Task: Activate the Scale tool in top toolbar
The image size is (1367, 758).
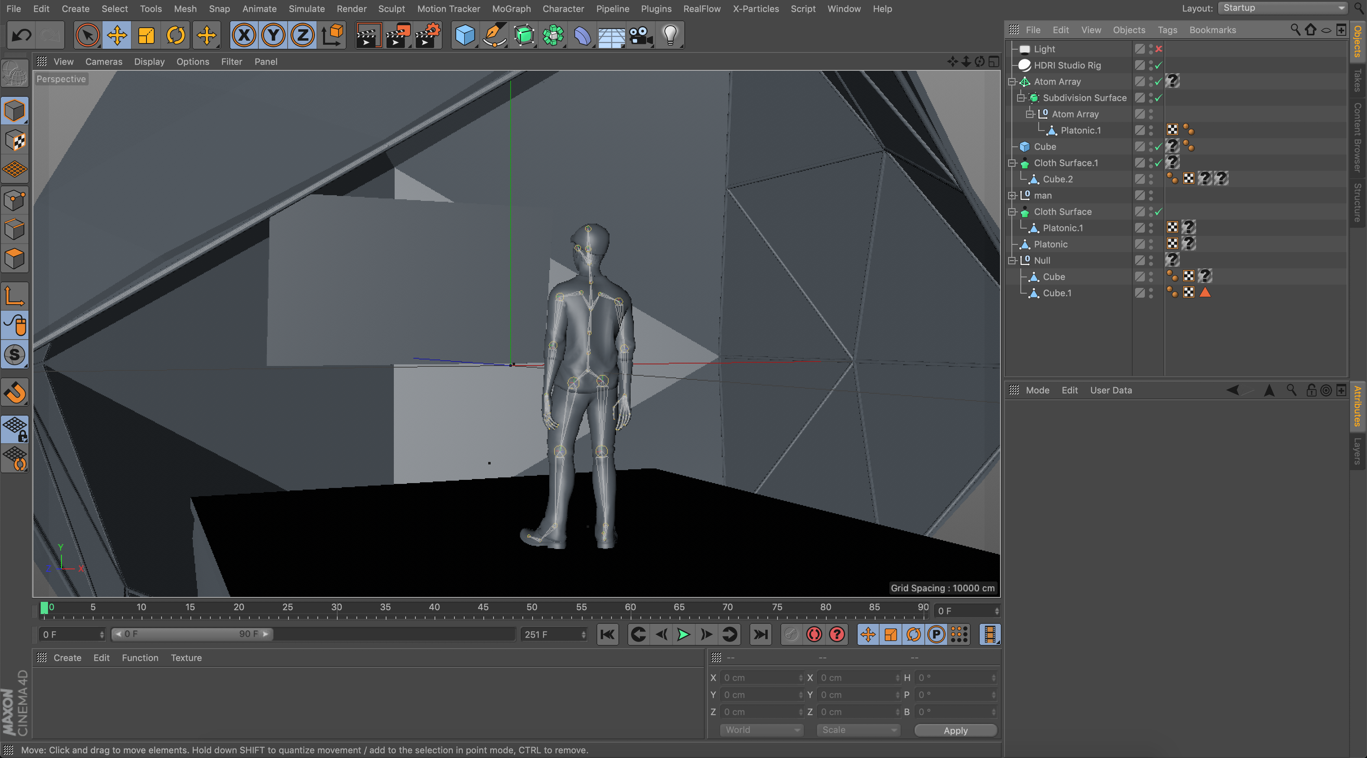Action: [146, 35]
